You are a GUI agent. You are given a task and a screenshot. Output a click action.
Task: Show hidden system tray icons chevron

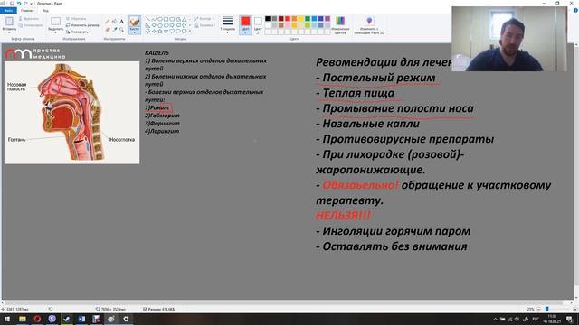(x=495, y=319)
